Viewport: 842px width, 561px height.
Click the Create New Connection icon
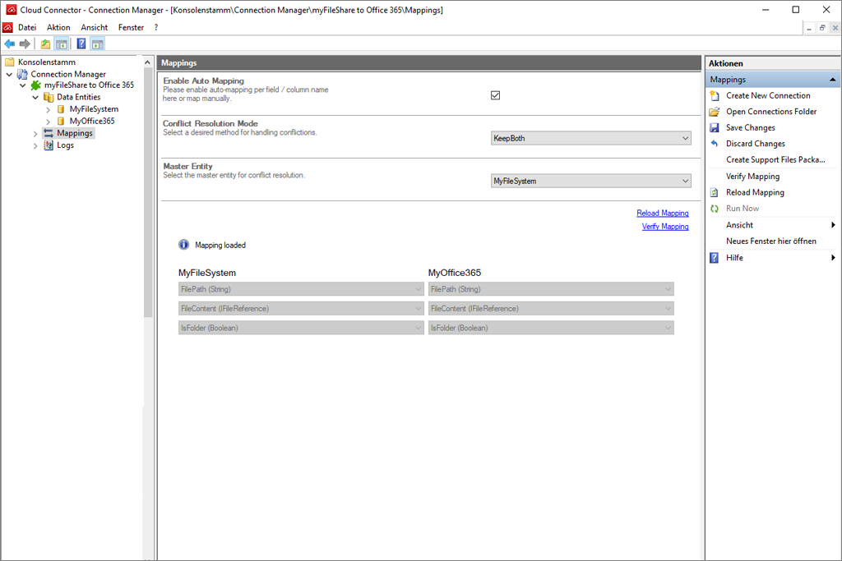[715, 95]
